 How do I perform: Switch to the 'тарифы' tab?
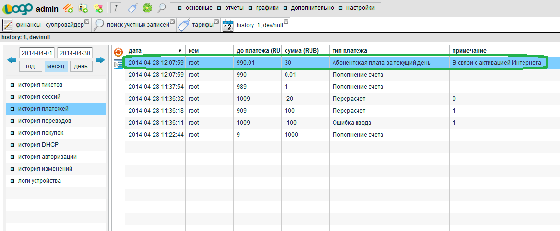(203, 25)
